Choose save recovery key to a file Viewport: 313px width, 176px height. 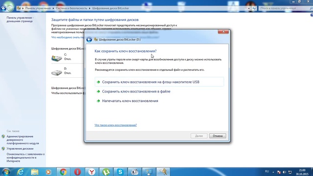pos(136,91)
